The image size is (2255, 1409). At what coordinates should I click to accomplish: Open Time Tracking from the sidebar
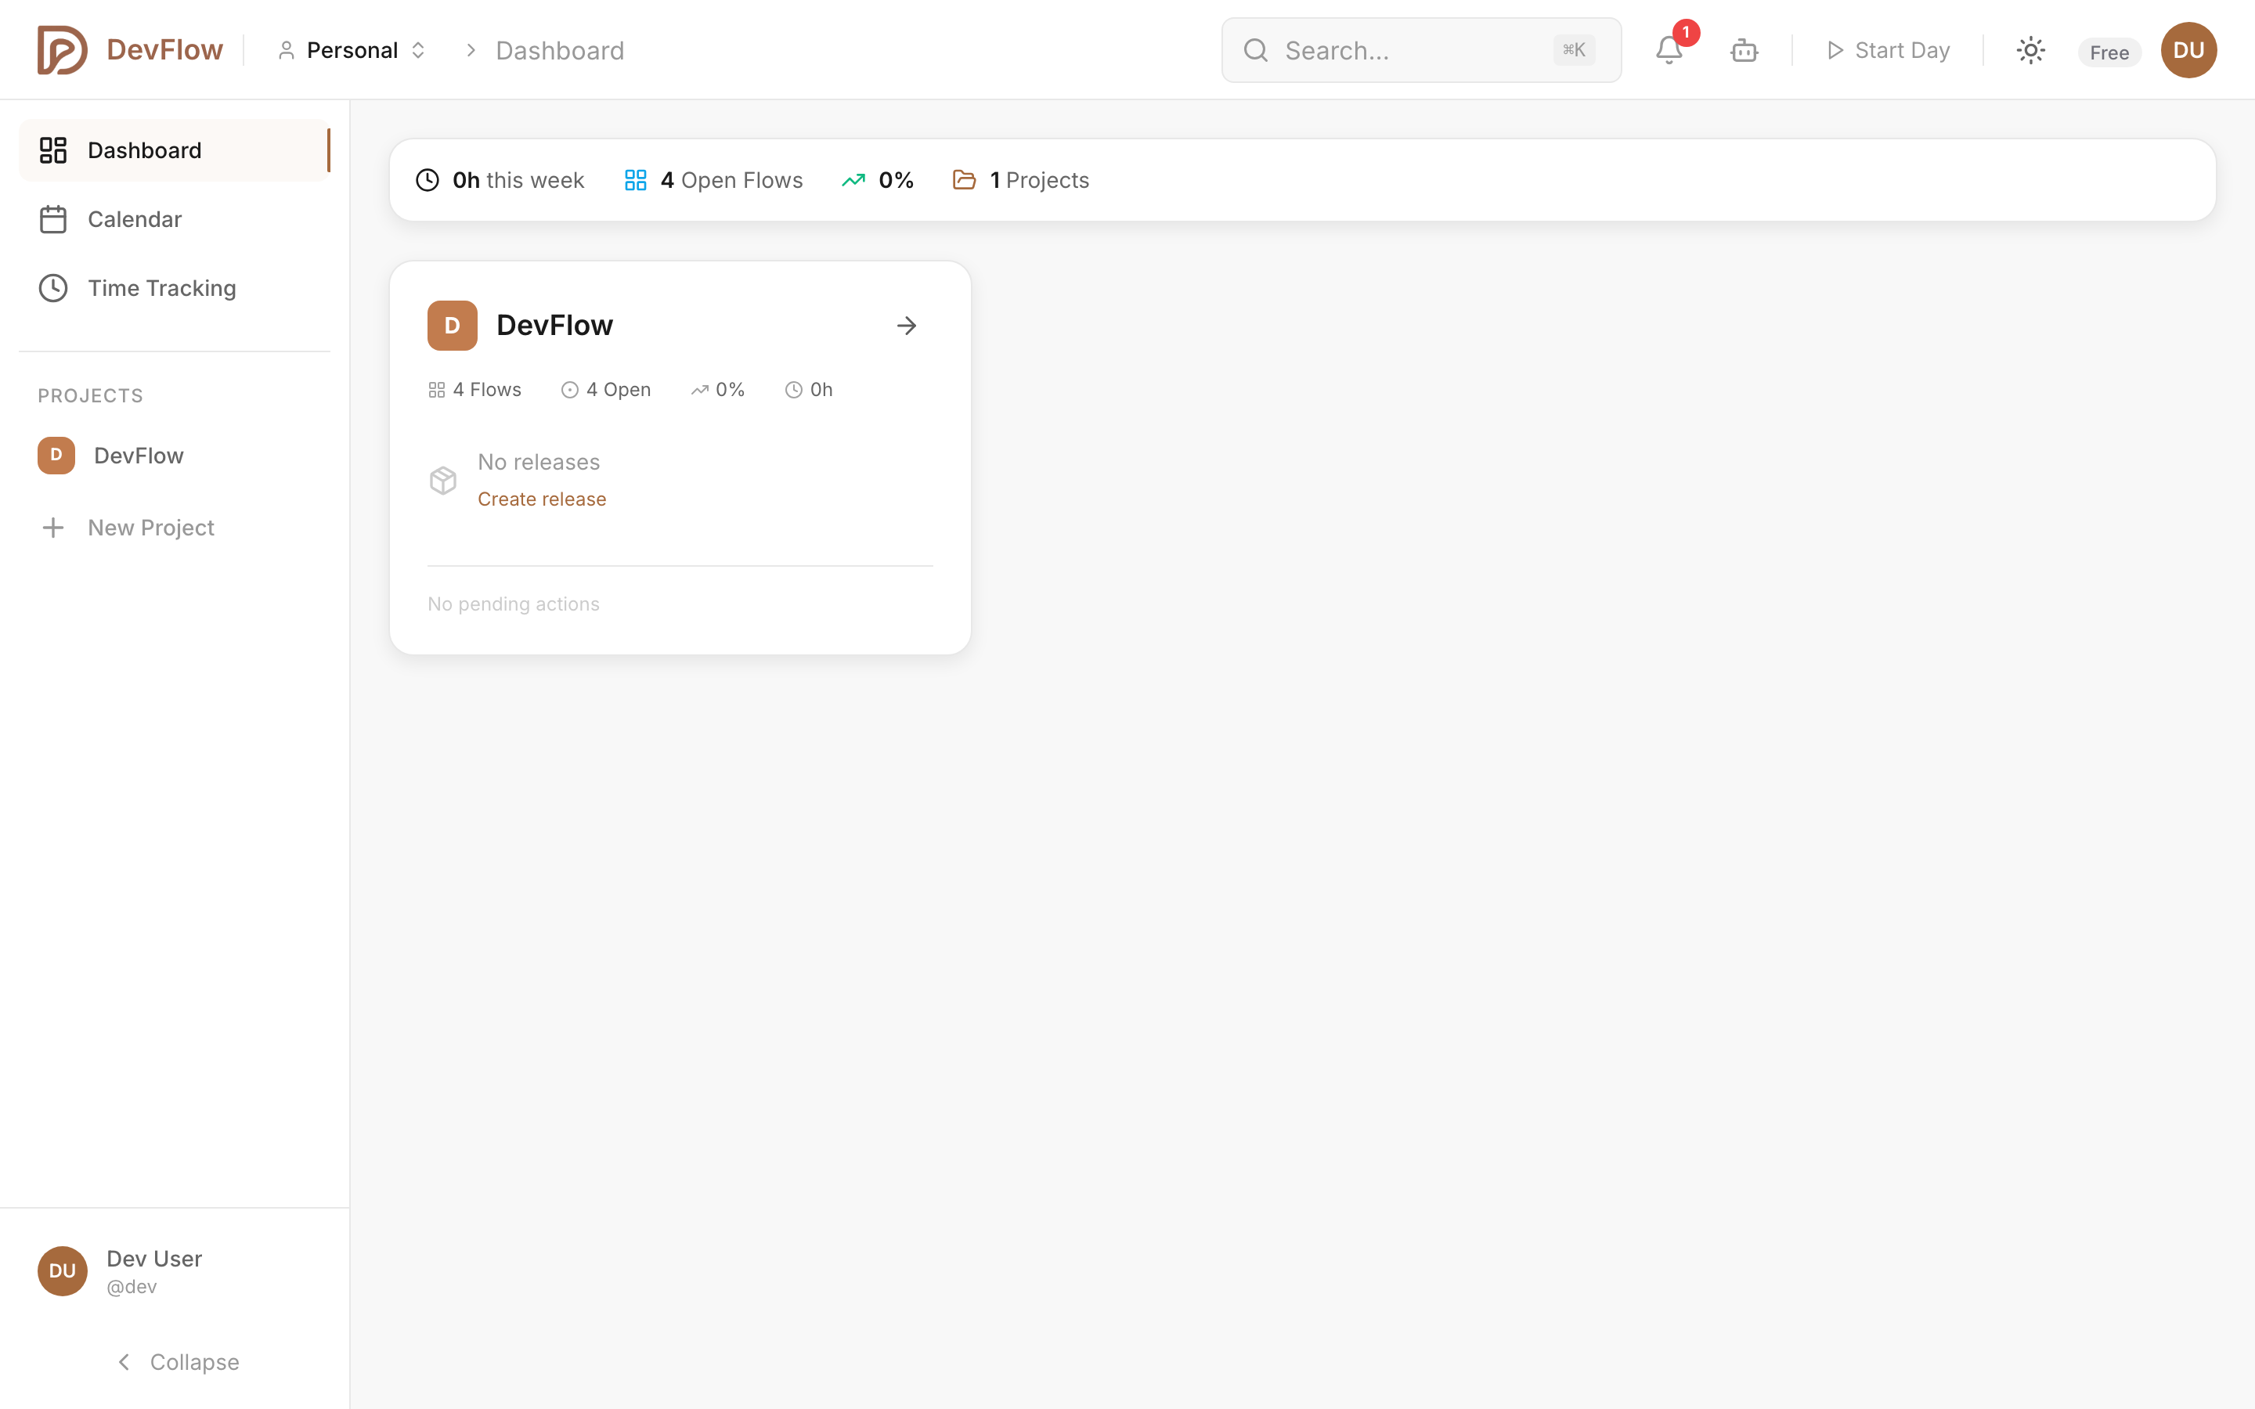pyautogui.click(x=163, y=288)
